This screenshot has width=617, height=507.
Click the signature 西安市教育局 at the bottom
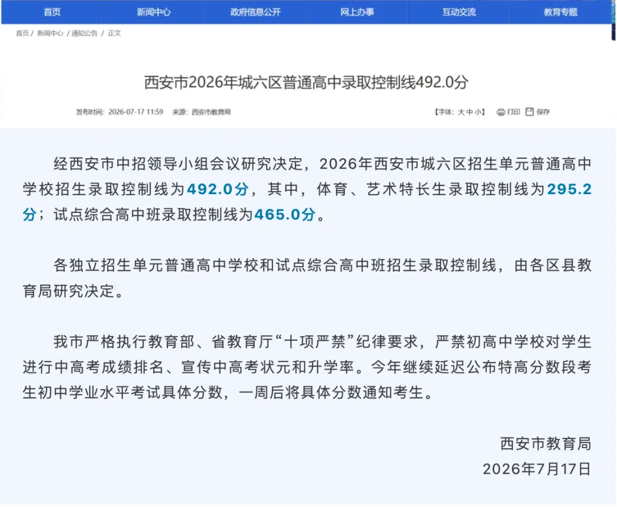click(546, 444)
